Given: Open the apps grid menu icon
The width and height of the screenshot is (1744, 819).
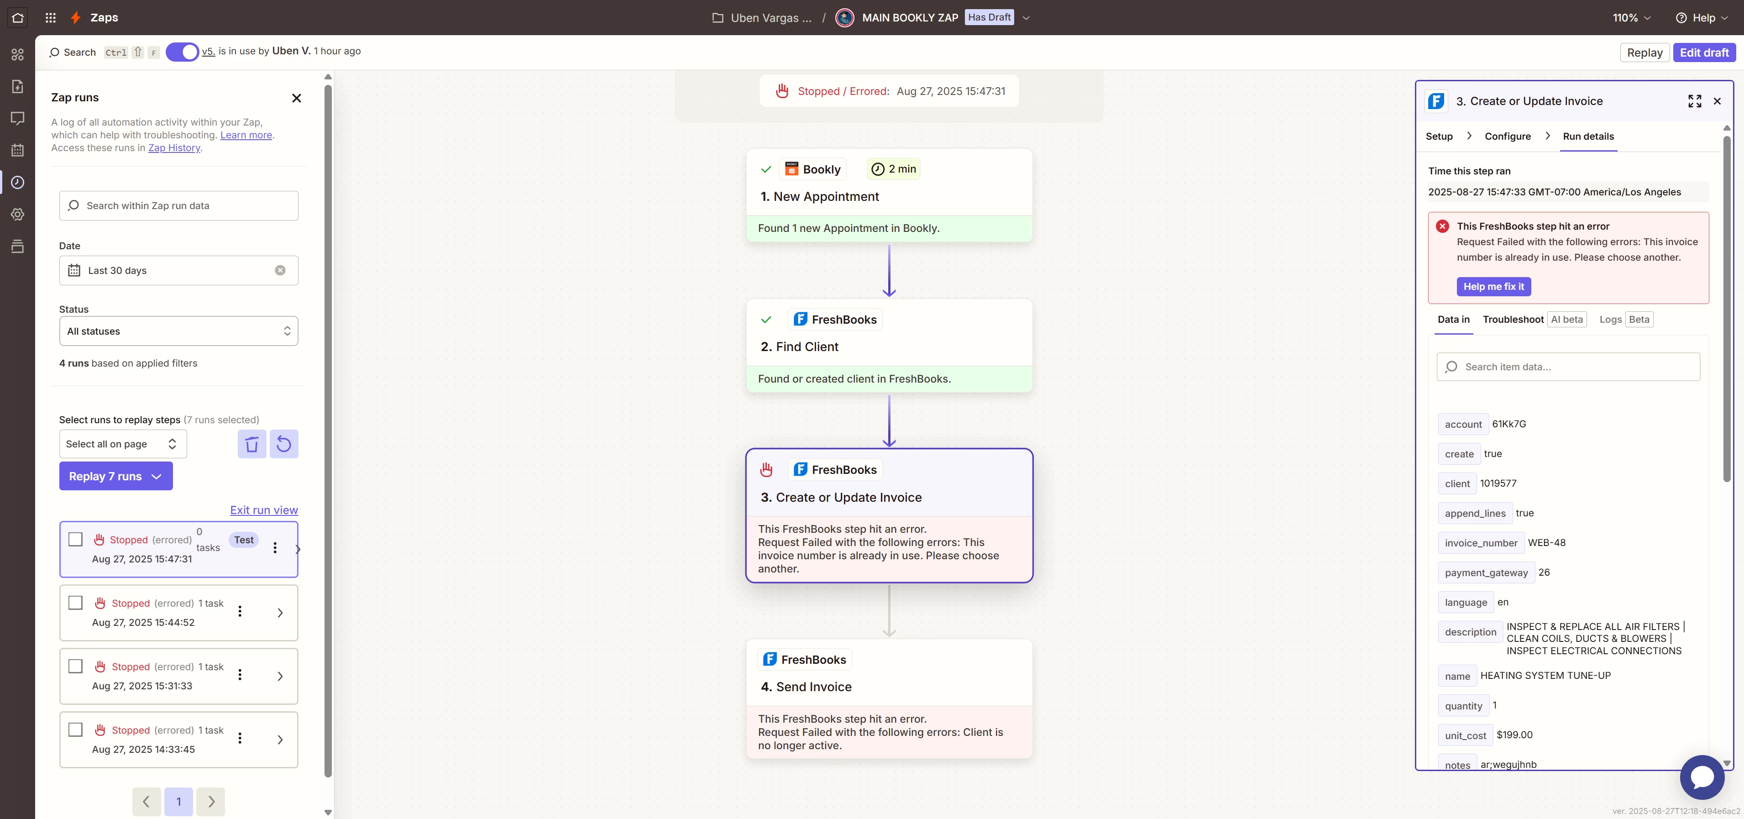Looking at the screenshot, I should point(50,18).
